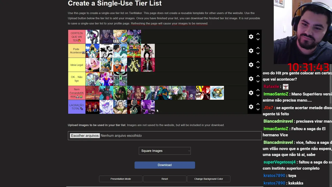Click chat username superVegetossj4
This screenshot has height=187, width=332.
click(x=279, y=162)
